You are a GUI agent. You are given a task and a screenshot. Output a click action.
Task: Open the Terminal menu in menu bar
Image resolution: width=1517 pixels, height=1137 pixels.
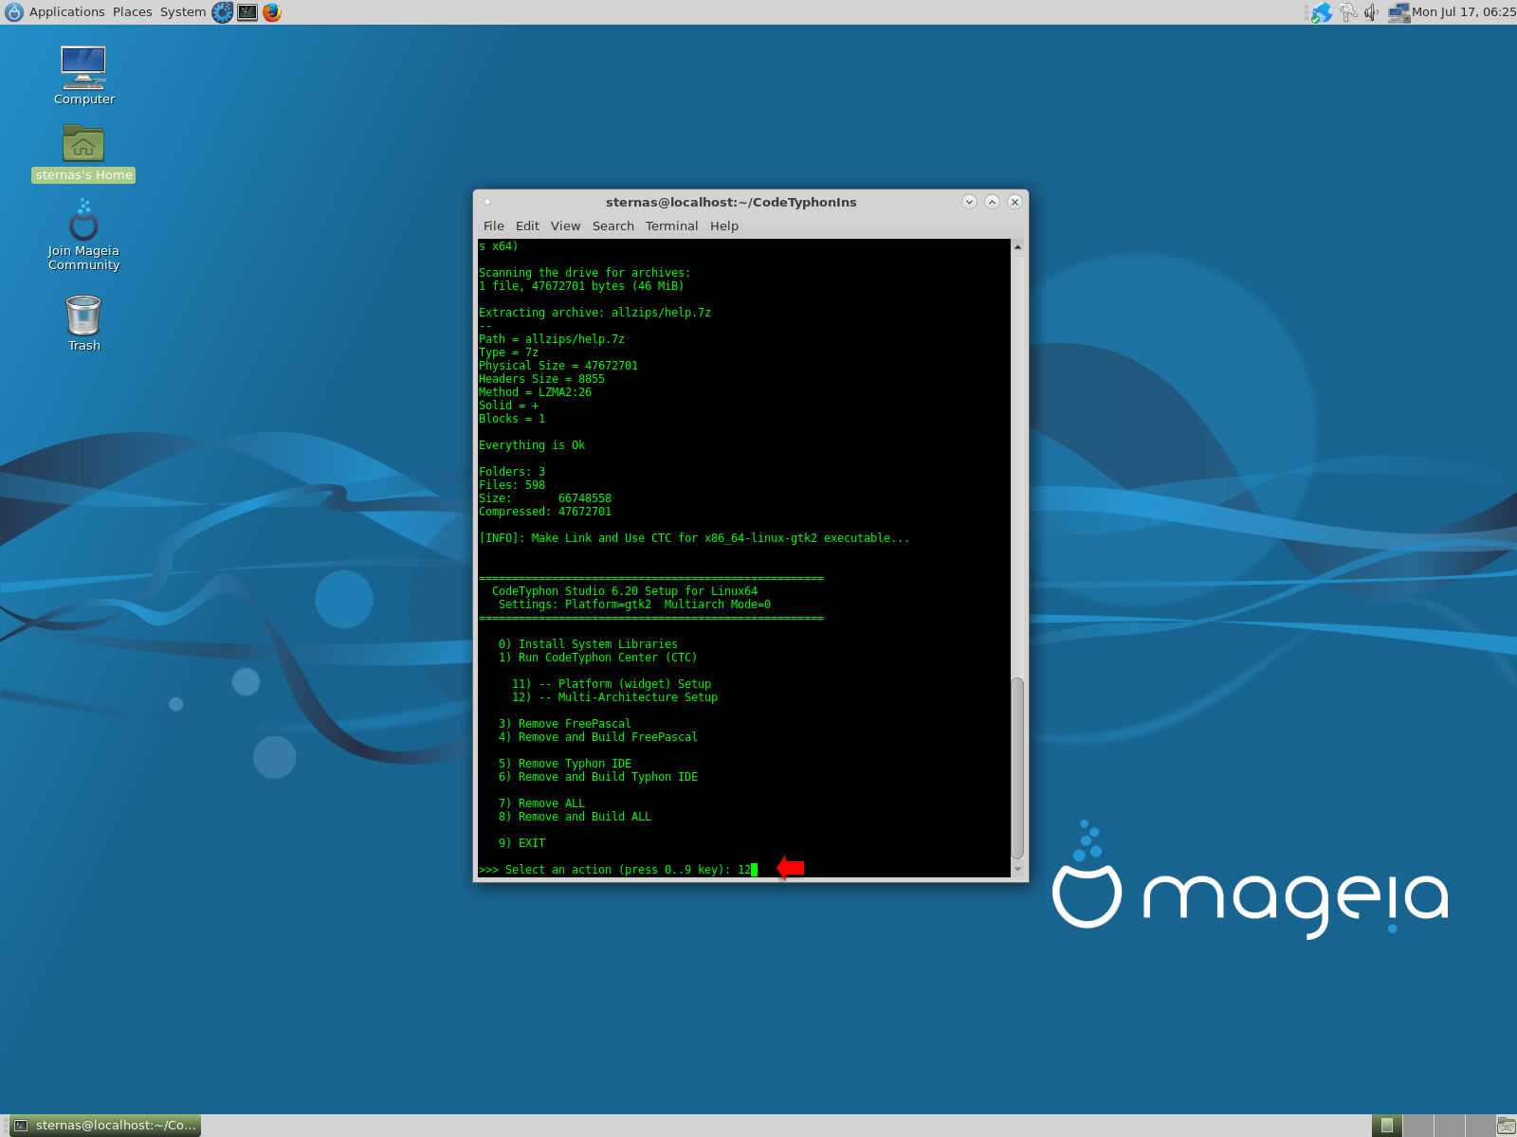(671, 226)
